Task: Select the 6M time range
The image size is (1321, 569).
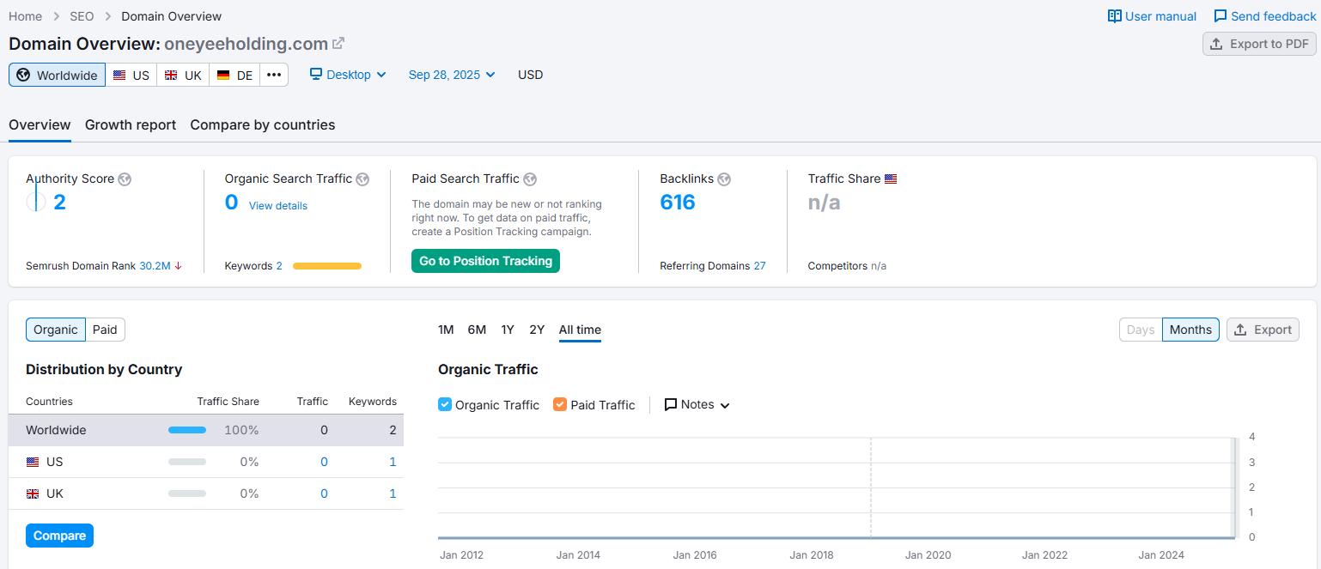Action: 477,330
